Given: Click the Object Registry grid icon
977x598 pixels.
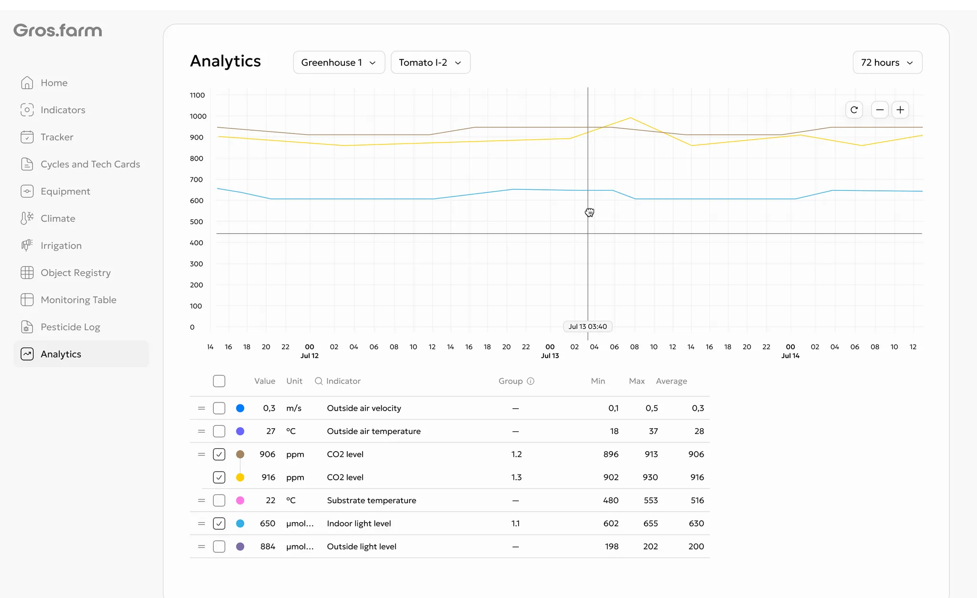Looking at the screenshot, I should coord(27,273).
